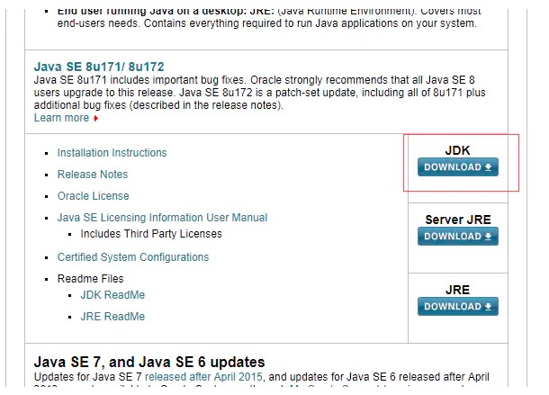Open the JRE ReadMe link
Viewport: 549px width, 395px height.
point(112,317)
